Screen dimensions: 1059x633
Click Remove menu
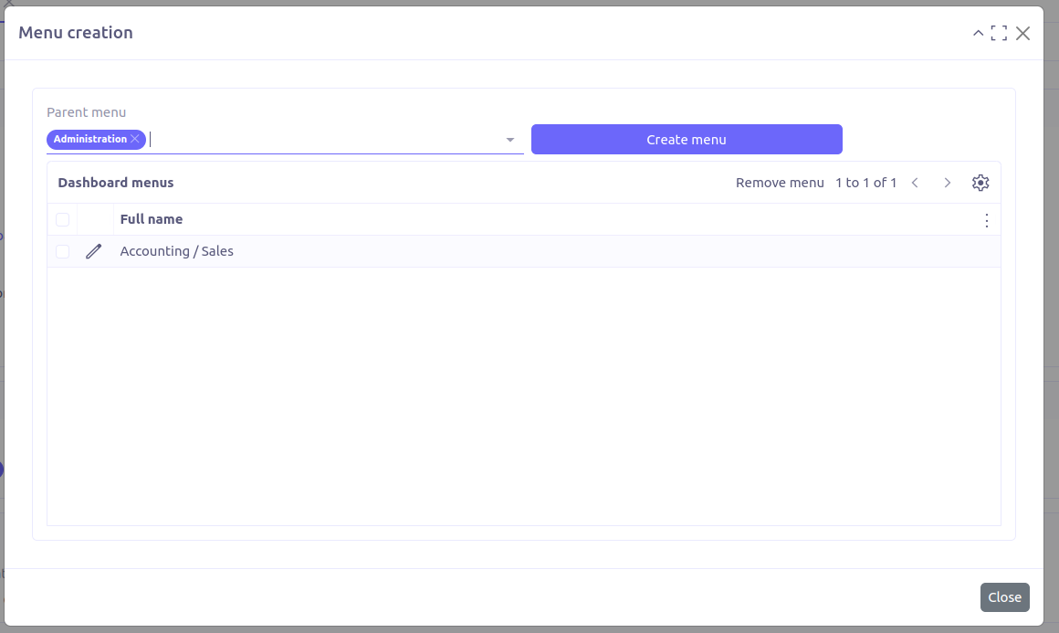point(780,182)
